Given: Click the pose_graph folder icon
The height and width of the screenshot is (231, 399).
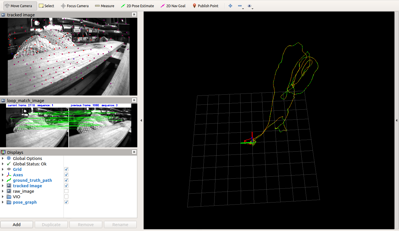Looking at the screenshot, I should tap(9, 202).
